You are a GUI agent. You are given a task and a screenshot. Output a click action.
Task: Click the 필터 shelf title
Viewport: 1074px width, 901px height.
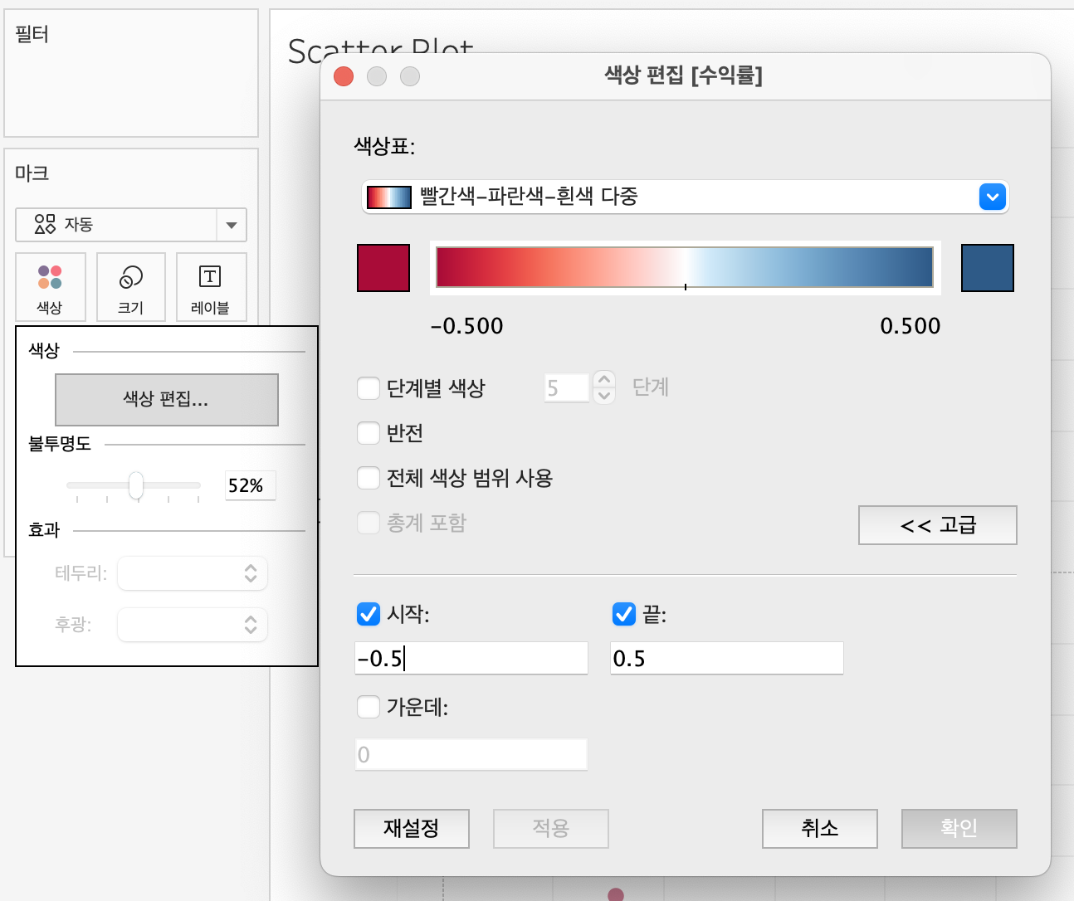(32, 34)
